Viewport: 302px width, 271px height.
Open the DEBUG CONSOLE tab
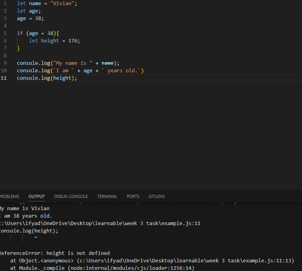point(71,196)
